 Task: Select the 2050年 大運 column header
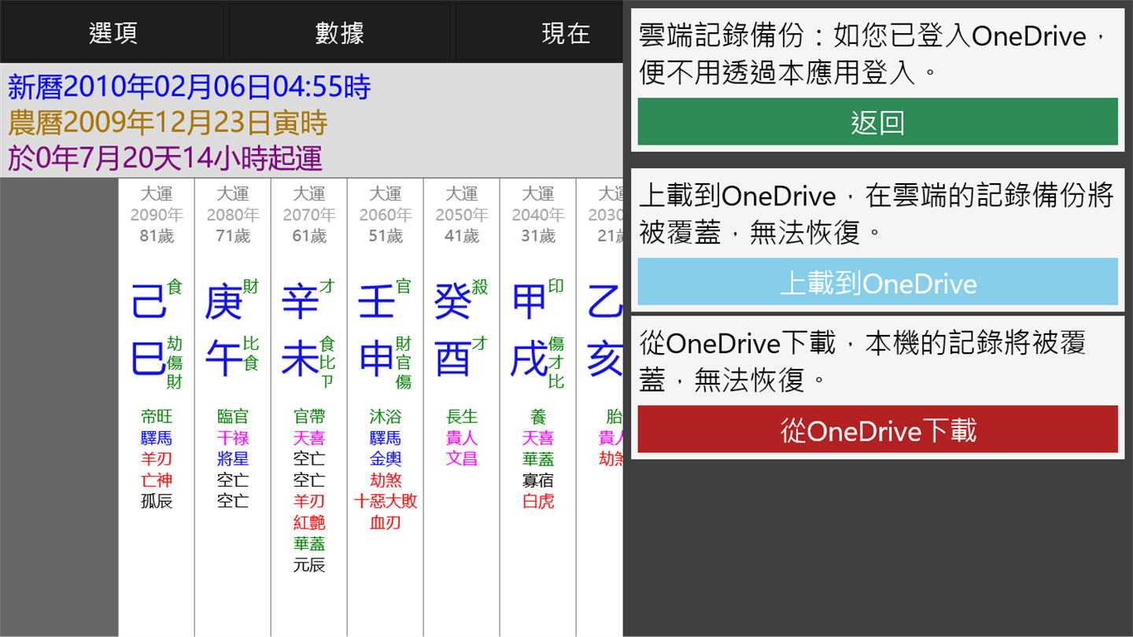pyautogui.click(x=462, y=215)
